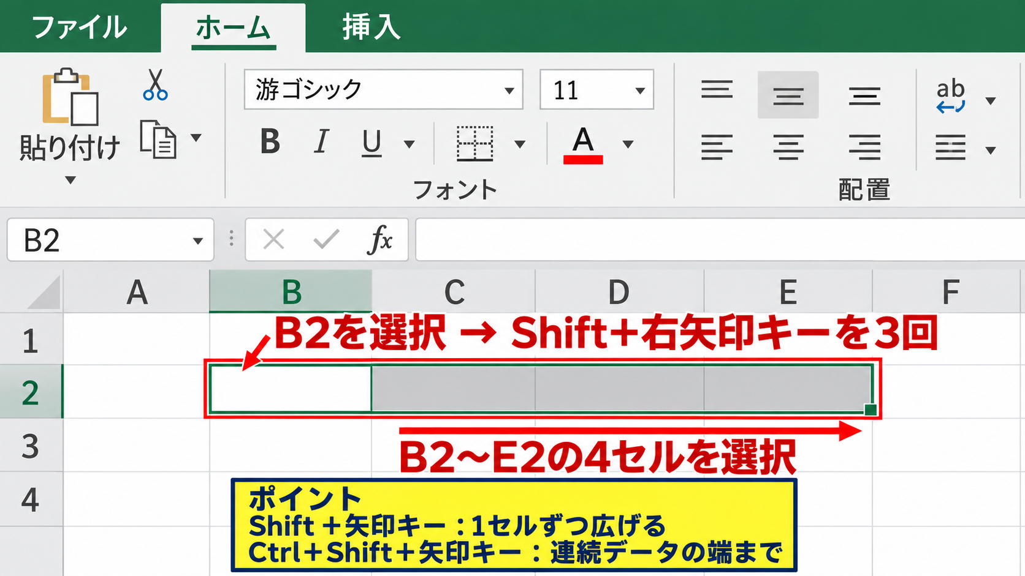Screen dimensions: 1025x576
Task: Align text to bottom
Action: pos(864,97)
